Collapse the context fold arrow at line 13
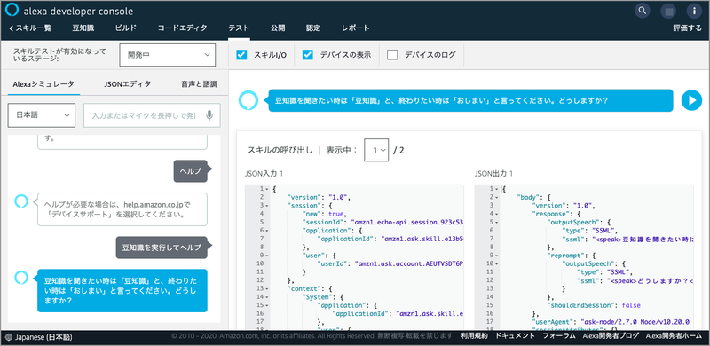 click(x=267, y=288)
